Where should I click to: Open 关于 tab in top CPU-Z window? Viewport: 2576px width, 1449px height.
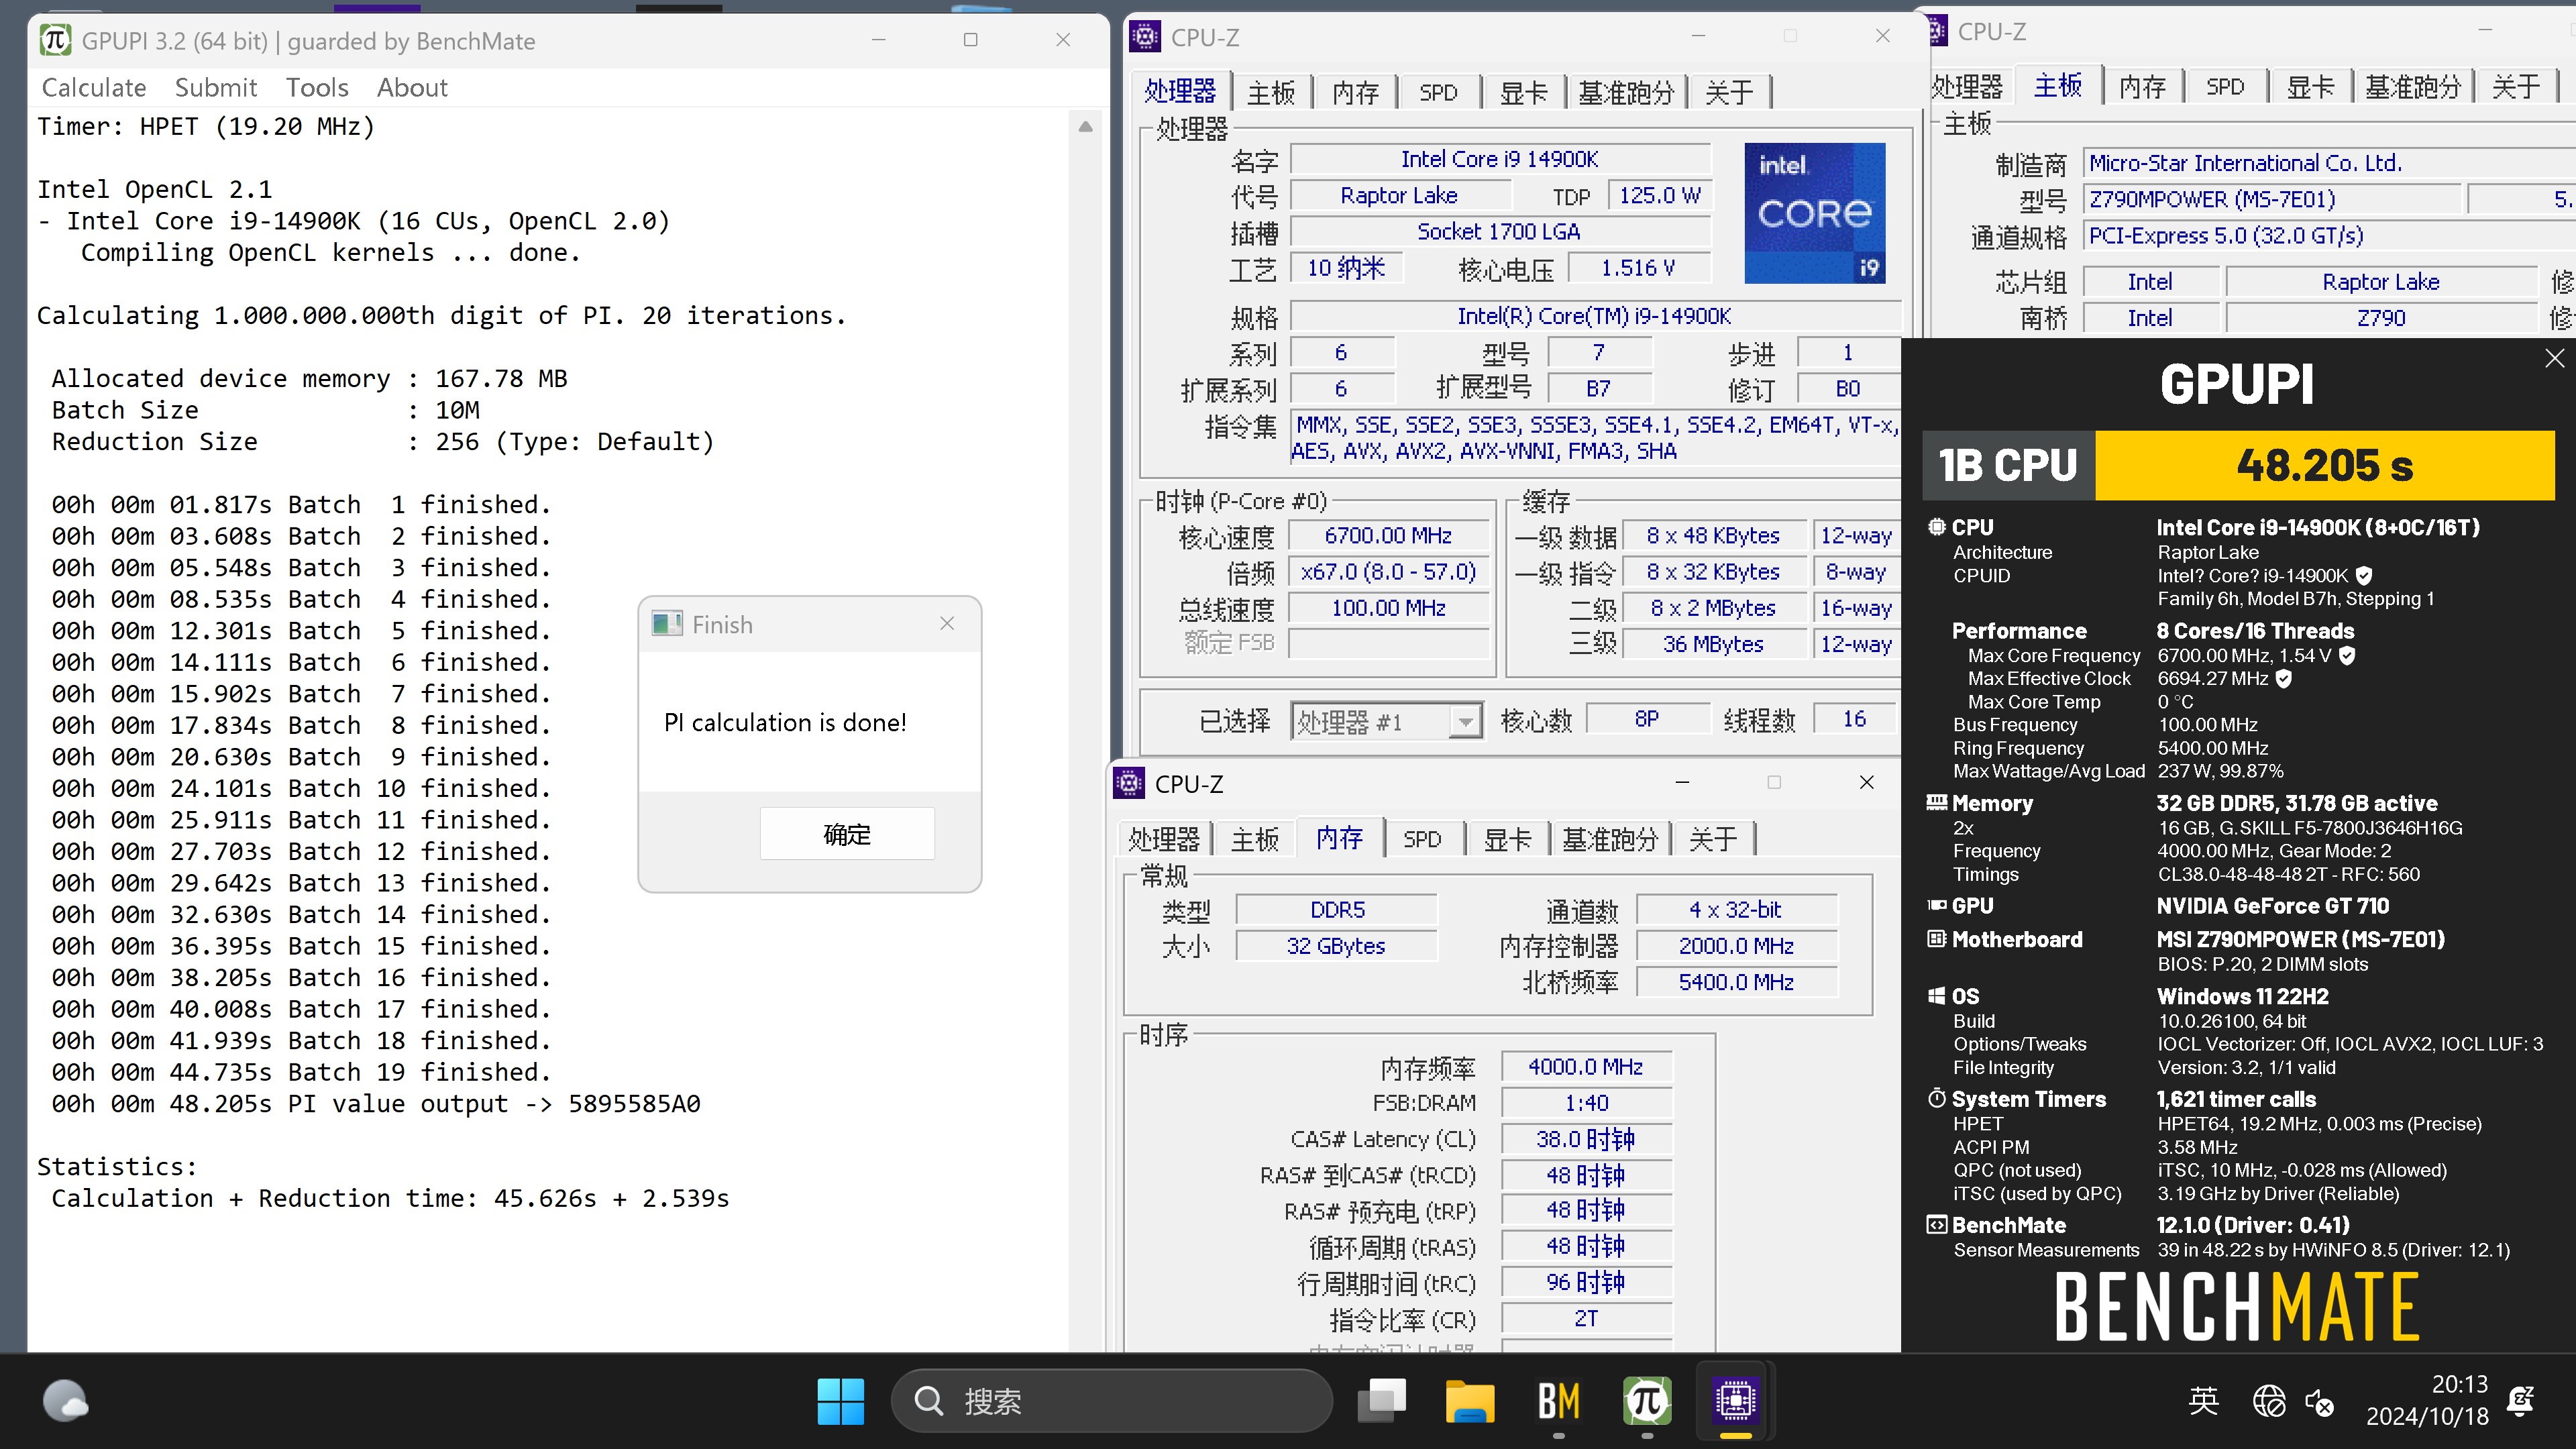1729,93
